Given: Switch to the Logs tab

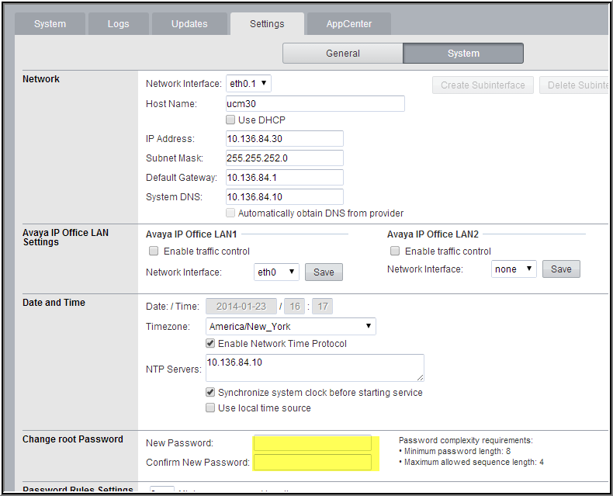Looking at the screenshot, I should coord(118,24).
